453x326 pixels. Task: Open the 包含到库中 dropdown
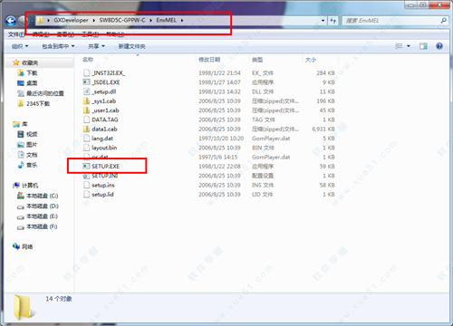coord(58,46)
